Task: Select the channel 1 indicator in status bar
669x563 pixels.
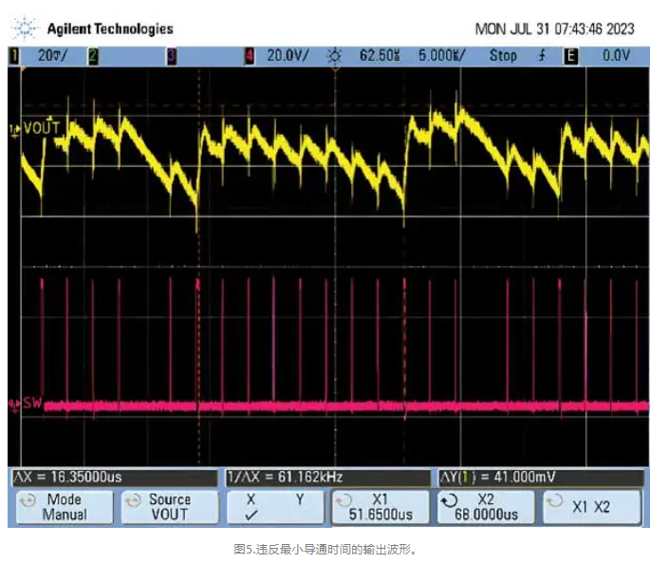Action: pyautogui.click(x=14, y=56)
